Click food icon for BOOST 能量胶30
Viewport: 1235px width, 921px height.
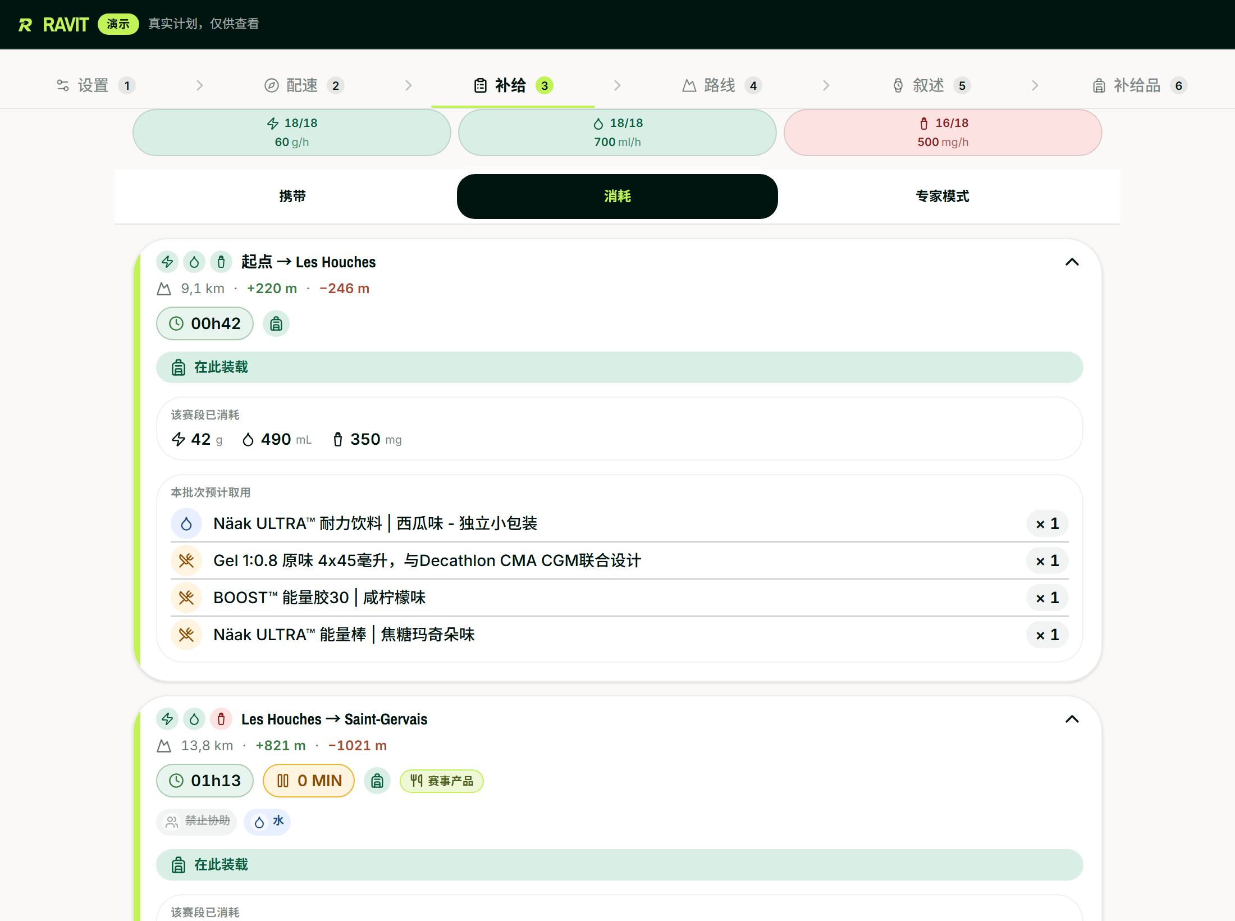[186, 598]
